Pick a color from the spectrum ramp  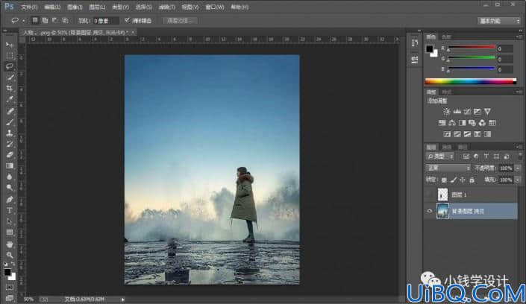pyautogui.click(x=471, y=81)
